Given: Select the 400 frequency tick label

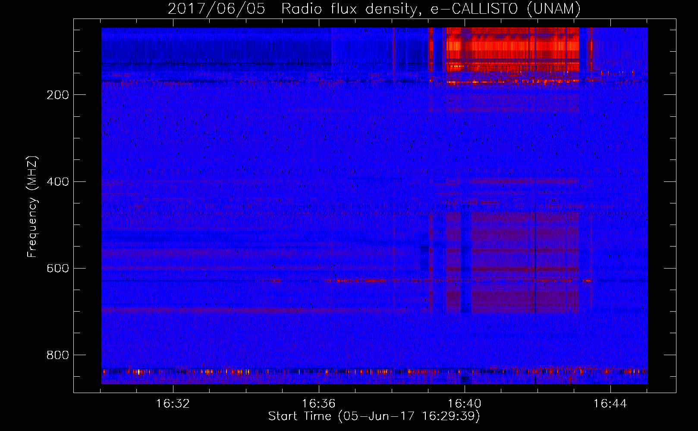Looking at the screenshot, I should pyautogui.click(x=58, y=181).
